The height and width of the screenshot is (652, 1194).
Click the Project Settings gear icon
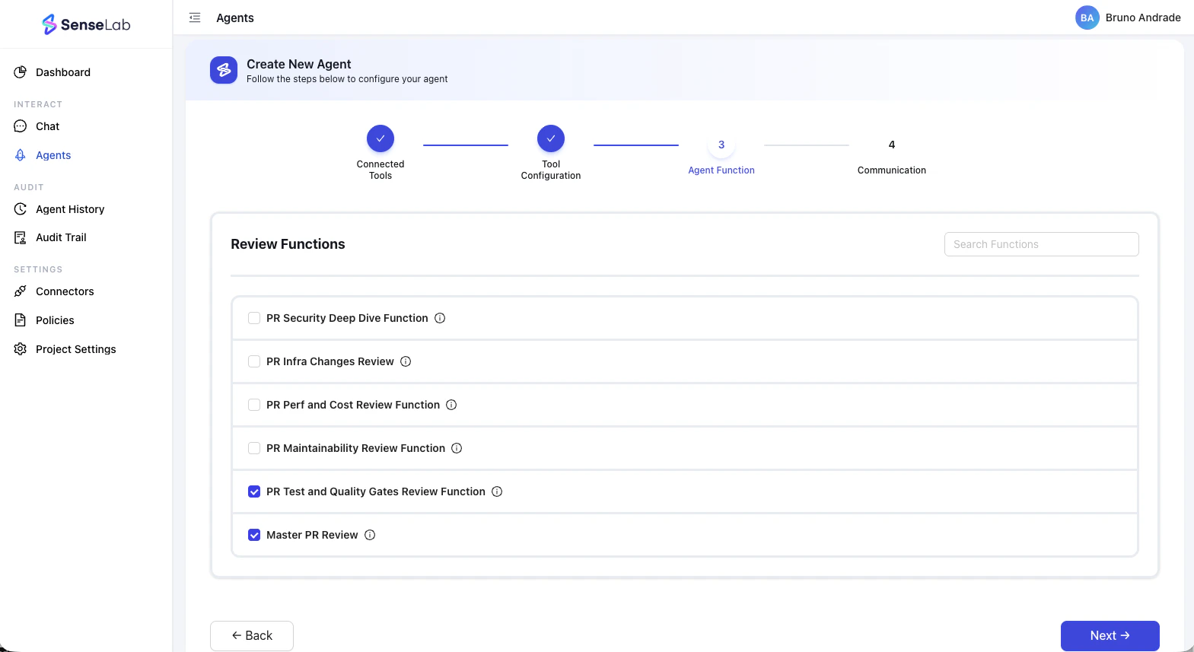[x=21, y=349]
